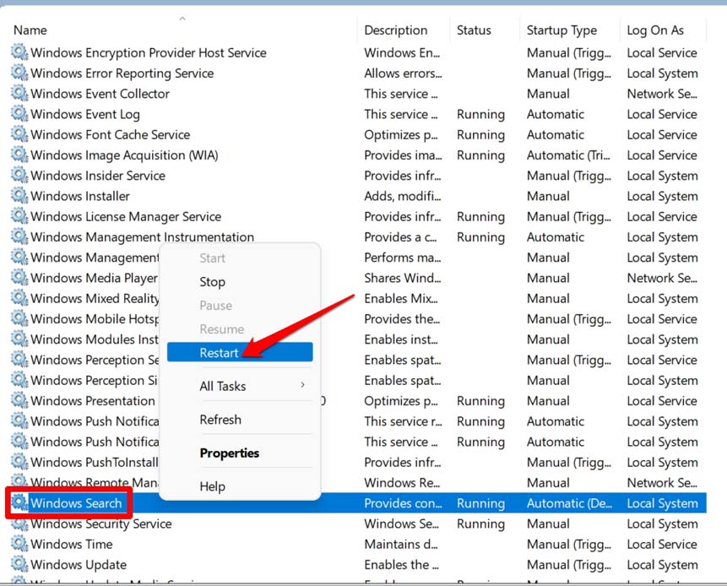Choose Stop from the context menu

click(x=212, y=282)
